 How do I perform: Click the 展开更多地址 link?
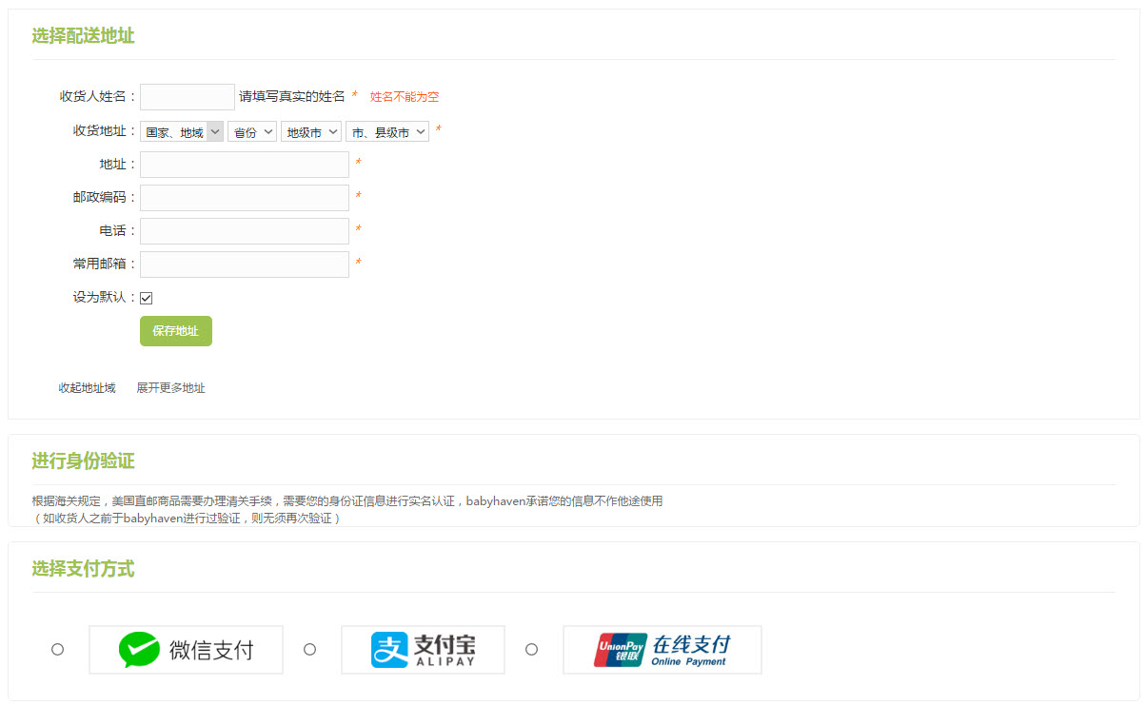pyautogui.click(x=170, y=388)
